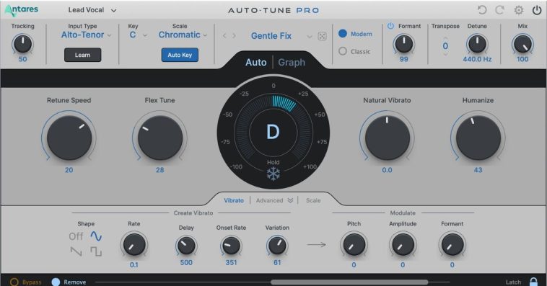Viewport: 547px width, 286px height.
Task: Click the random preset dice icon
Action: (323, 36)
